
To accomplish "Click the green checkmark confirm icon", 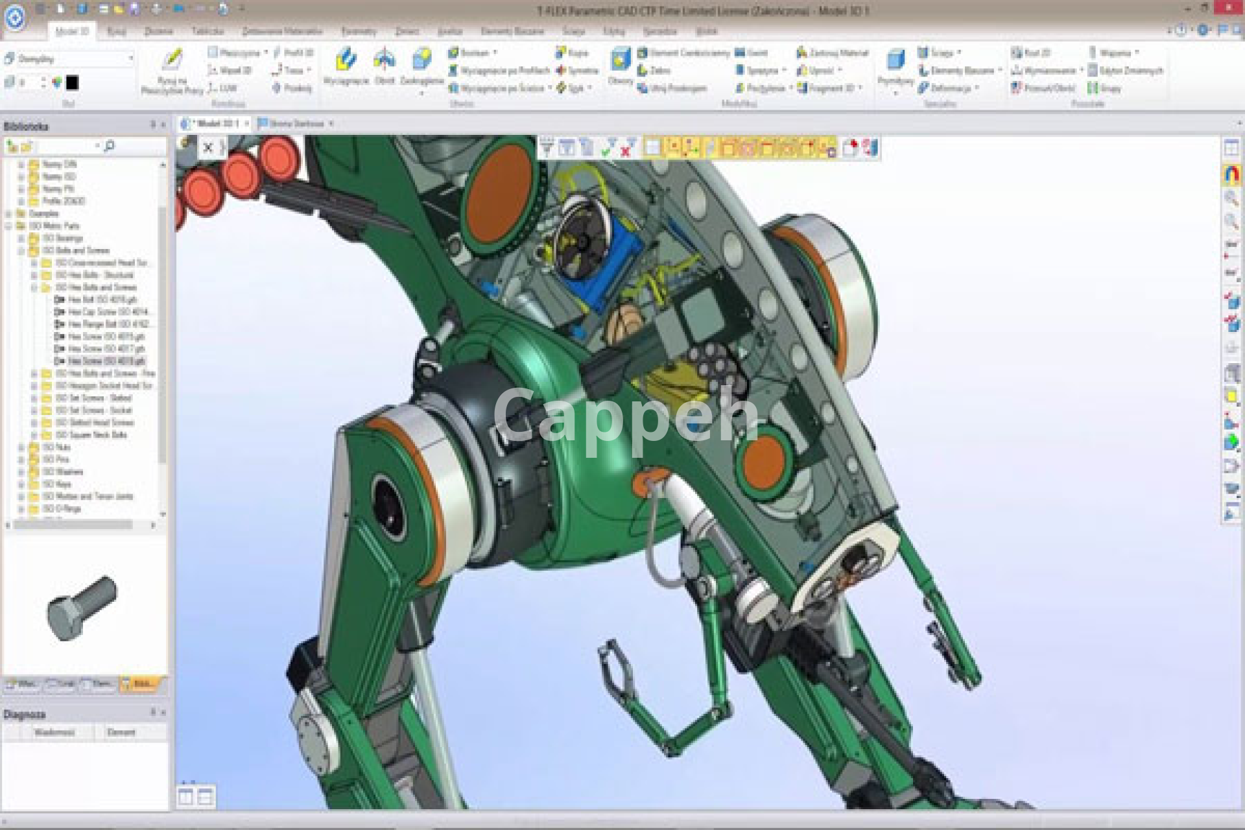I will pos(606,149).
